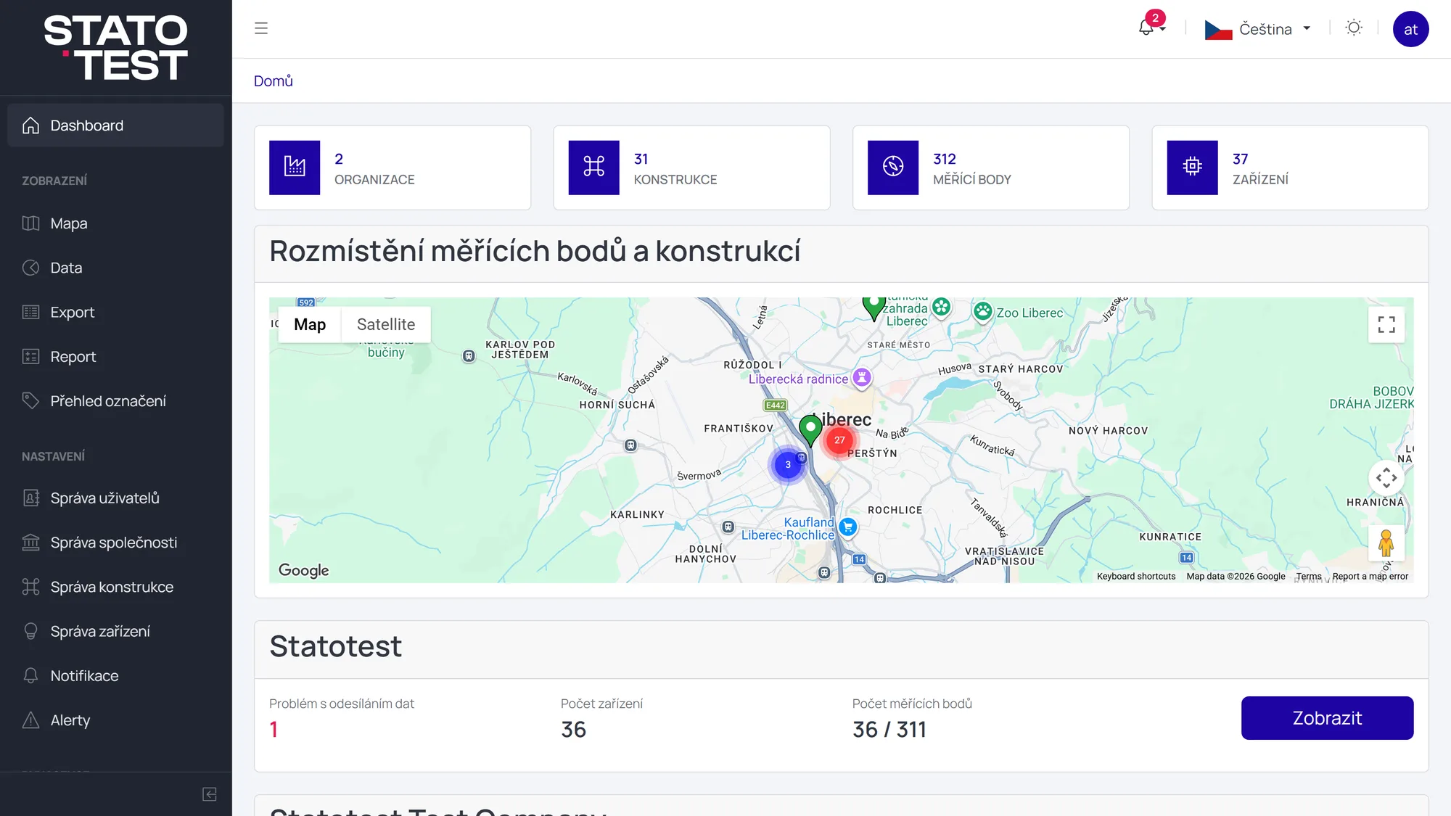The height and width of the screenshot is (816, 1451).
Task: Open the Mapa sidebar item
Action: (115, 223)
